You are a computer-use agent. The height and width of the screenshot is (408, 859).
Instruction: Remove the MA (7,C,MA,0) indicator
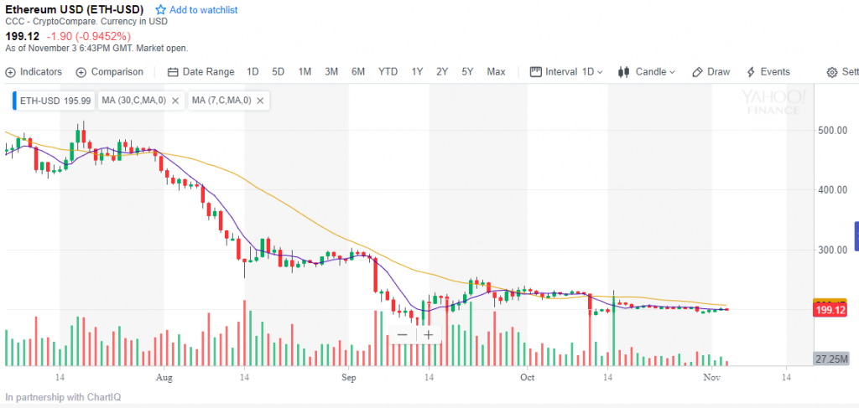click(260, 101)
